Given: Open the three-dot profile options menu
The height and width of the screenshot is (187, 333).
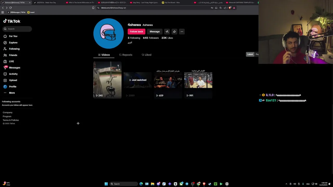Looking at the screenshot, I should (x=182, y=31).
